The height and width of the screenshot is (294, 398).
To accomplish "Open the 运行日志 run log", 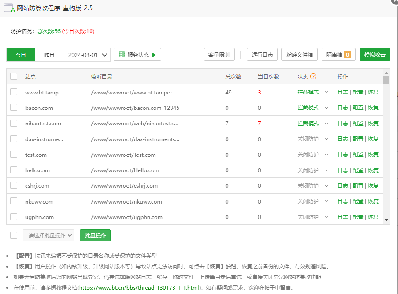I will pyautogui.click(x=262, y=55).
